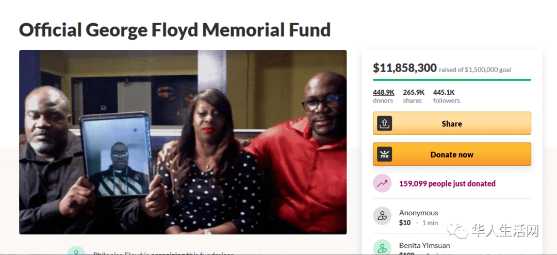Image resolution: width=557 pixels, height=255 pixels.
Task: Open the 448.9K donors list
Action: [383, 96]
